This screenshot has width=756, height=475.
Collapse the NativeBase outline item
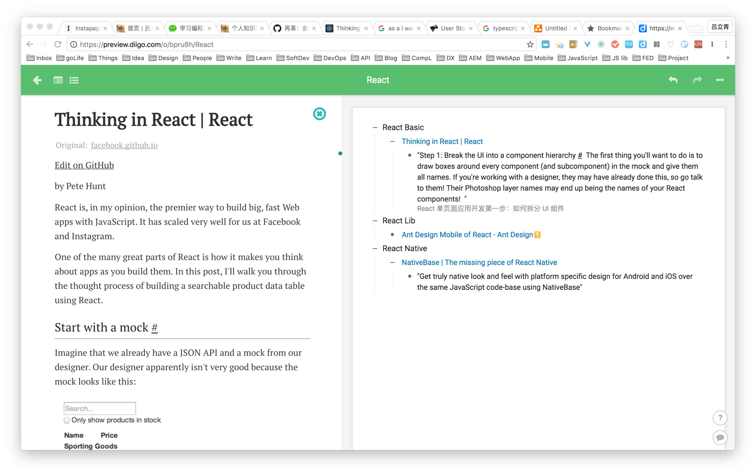tap(392, 263)
